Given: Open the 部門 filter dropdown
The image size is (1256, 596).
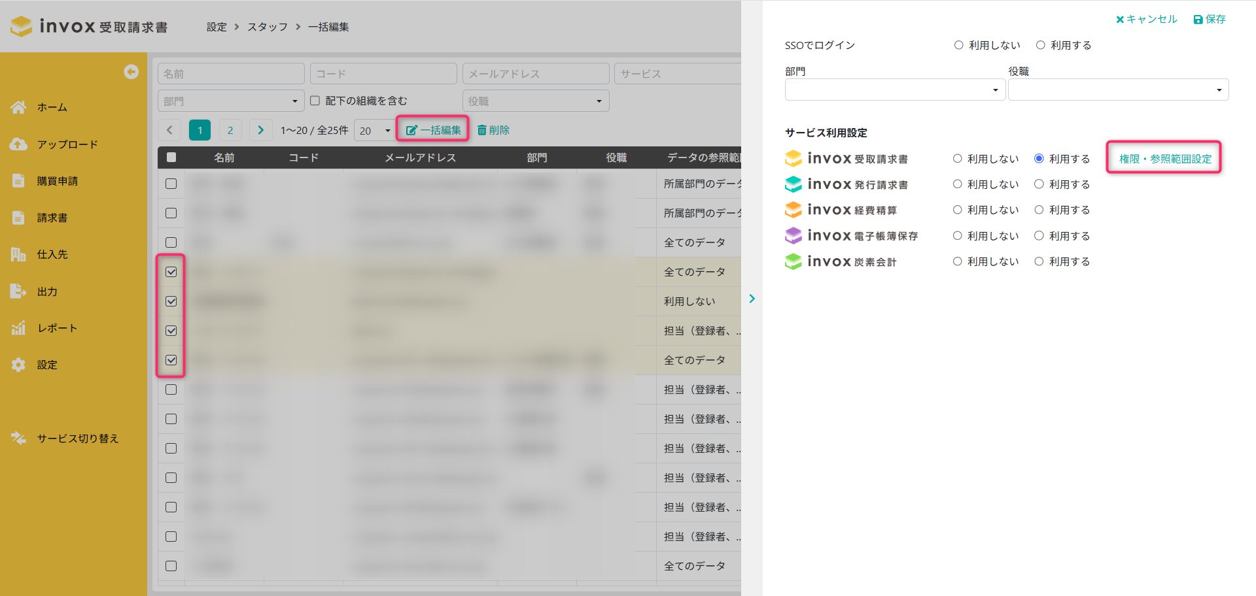Looking at the screenshot, I should coord(231,101).
